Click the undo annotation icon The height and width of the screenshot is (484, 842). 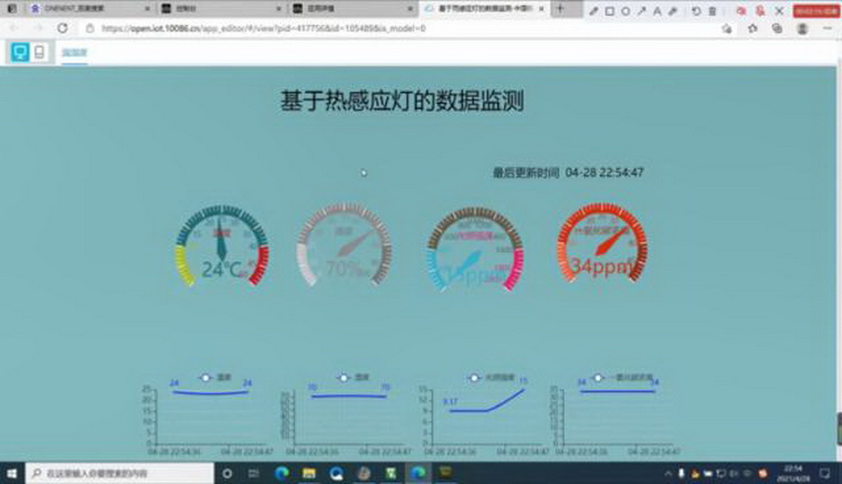(x=696, y=11)
